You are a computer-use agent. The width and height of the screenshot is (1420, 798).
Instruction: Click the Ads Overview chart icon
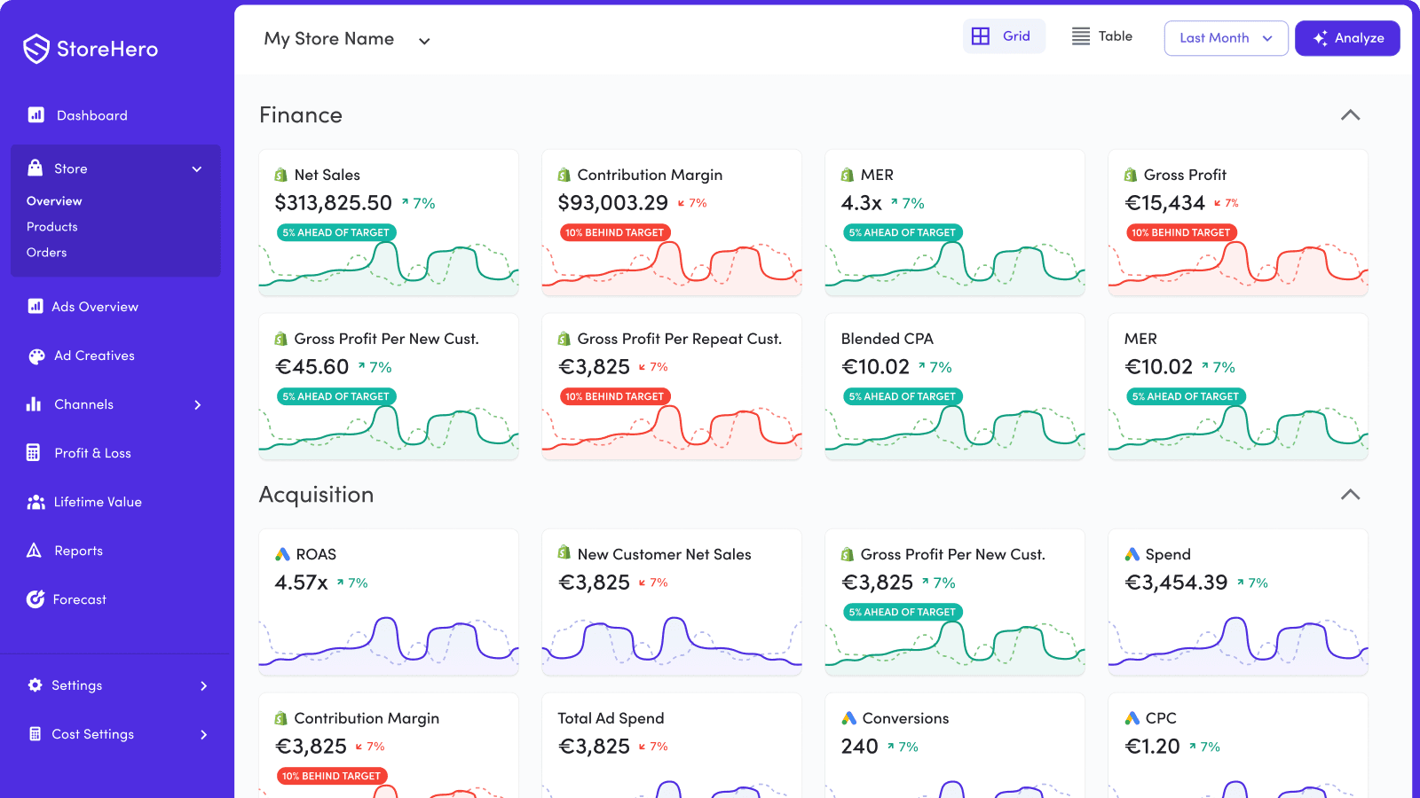(35, 306)
